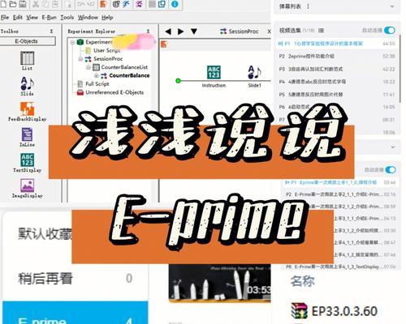The width and height of the screenshot is (406, 324).
Task: Play the P8 TextDisplay video lasting 07:04
Action: (339, 266)
